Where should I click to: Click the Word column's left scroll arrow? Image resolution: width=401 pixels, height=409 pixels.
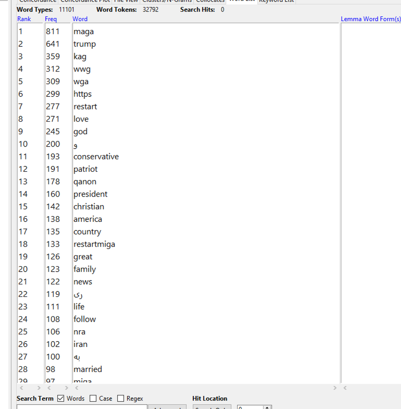point(77,388)
